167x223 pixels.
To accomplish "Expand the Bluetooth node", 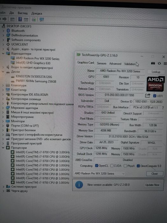I will click(x=3, y=31).
